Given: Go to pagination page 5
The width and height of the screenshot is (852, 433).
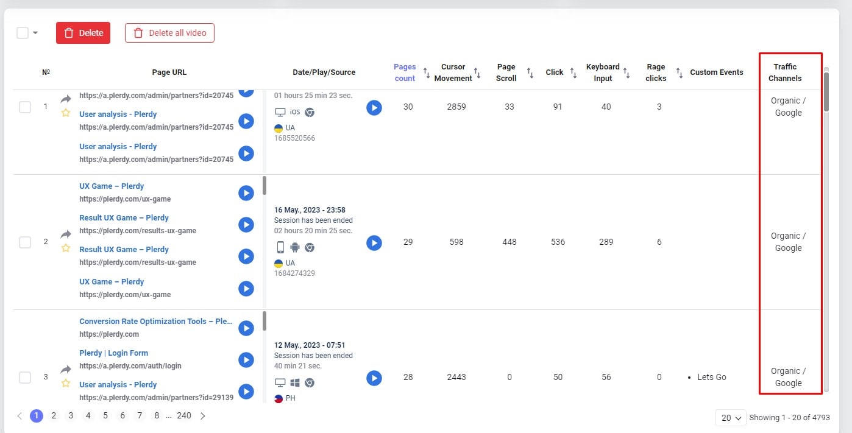Looking at the screenshot, I should pos(105,416).
